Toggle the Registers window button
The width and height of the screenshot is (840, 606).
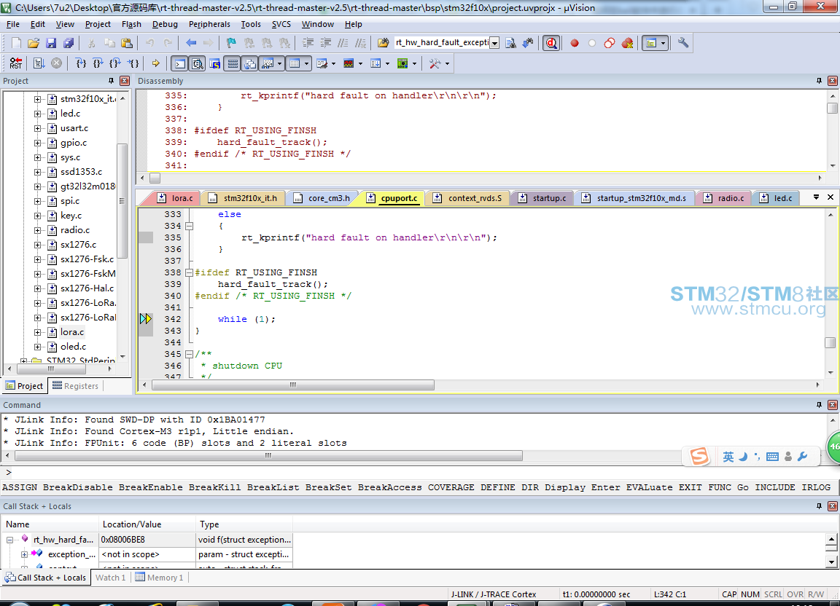click(x=233, y=63)
